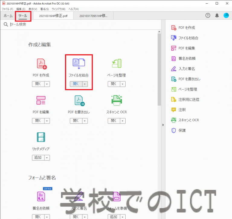The image size is (232, 219).
Task: Expand dropdown arrow next to PDF を編集 開く
Action: click(x=47, y=121)
